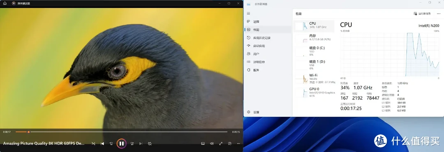The height and width of the screenshot is (152, 444).
Task: Skip back 10 seconds
Action: 111,143
